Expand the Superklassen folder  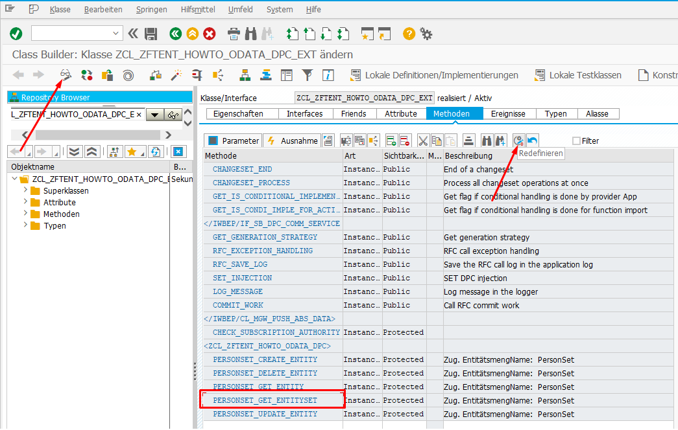[25, 190]
